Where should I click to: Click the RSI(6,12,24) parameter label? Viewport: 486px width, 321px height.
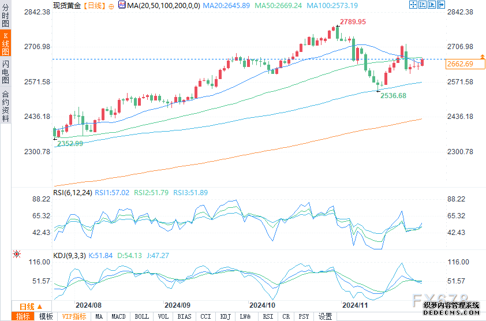pyautogui.click(x=73, y=193)
